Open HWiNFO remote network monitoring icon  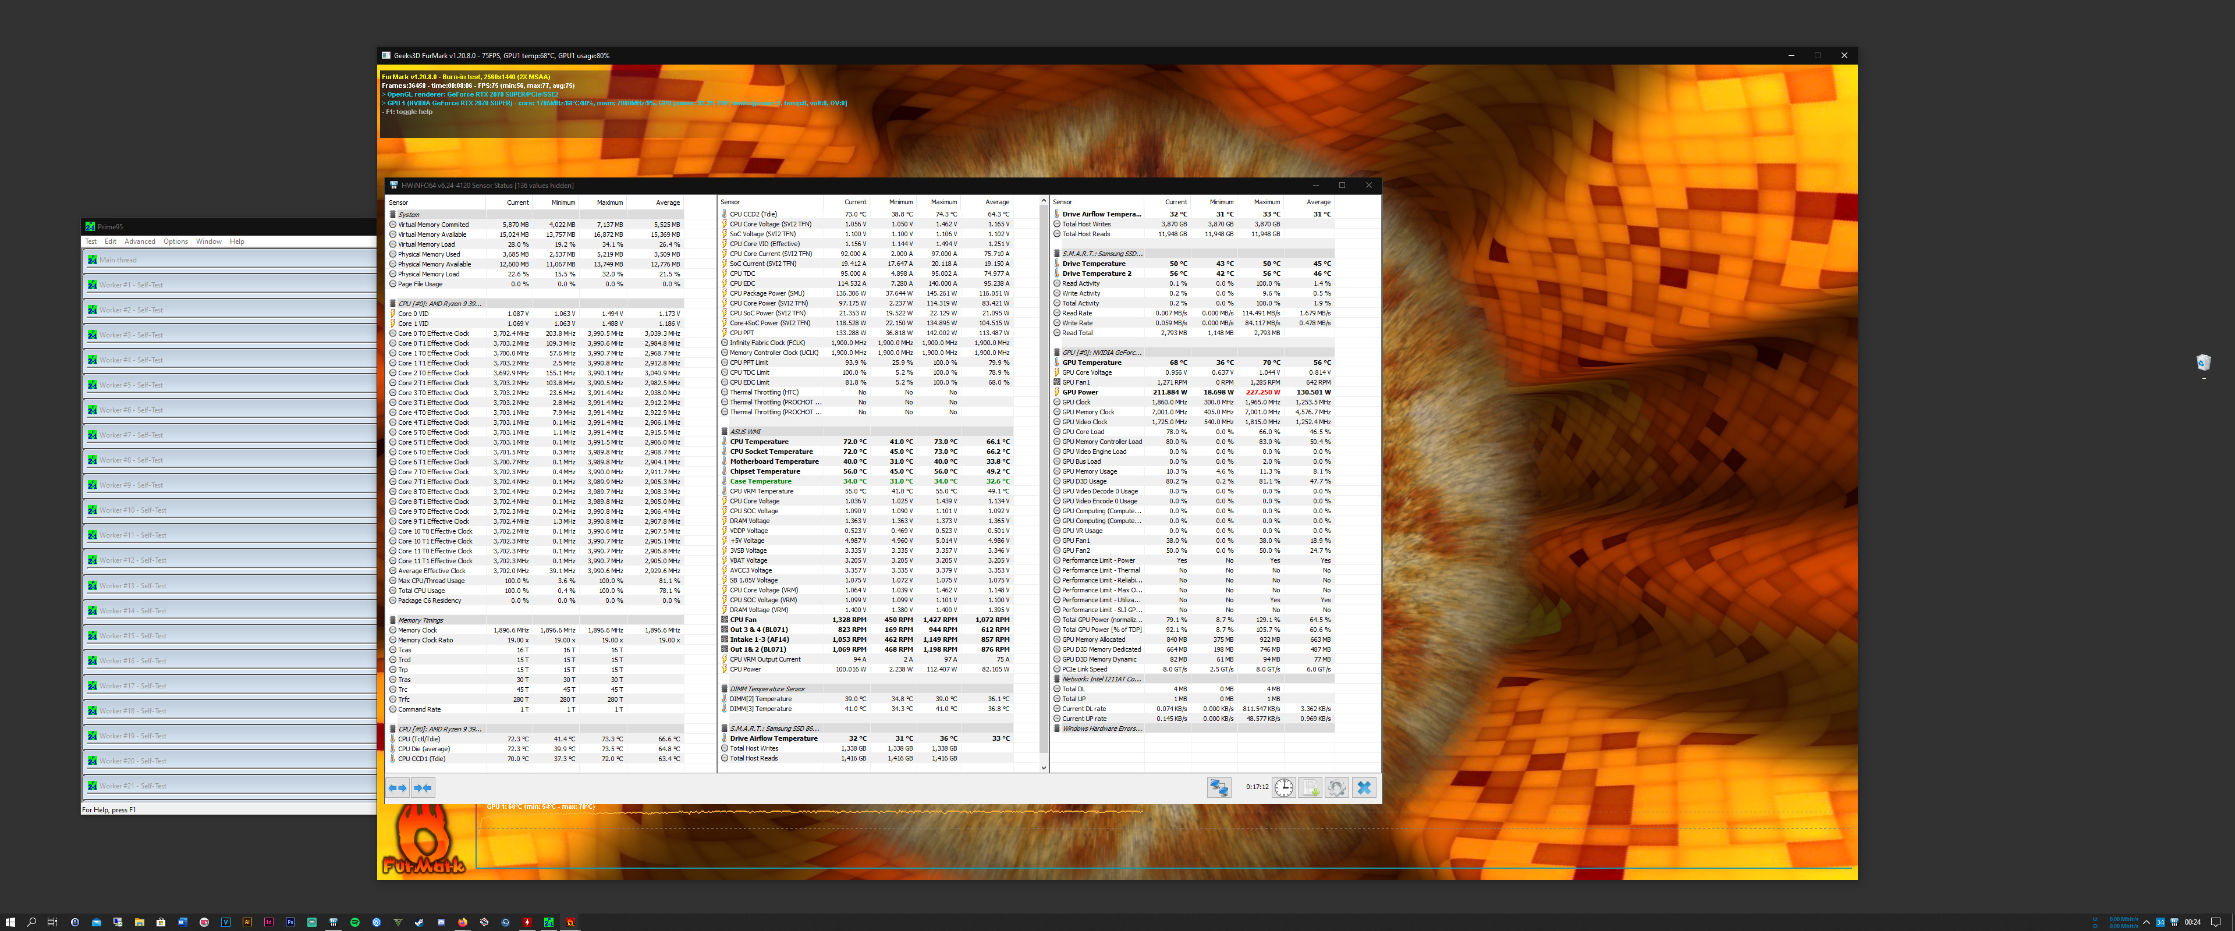1219,788
